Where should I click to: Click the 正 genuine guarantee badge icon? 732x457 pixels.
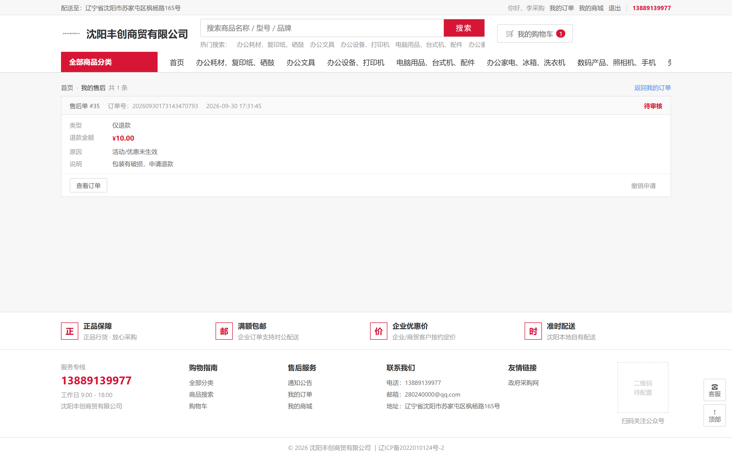tap(70, 331)
